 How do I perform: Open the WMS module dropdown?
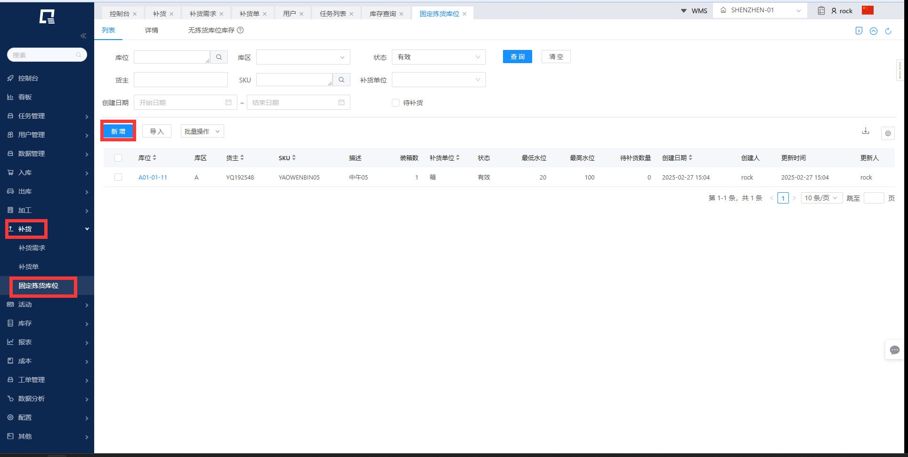click(694, 11)
